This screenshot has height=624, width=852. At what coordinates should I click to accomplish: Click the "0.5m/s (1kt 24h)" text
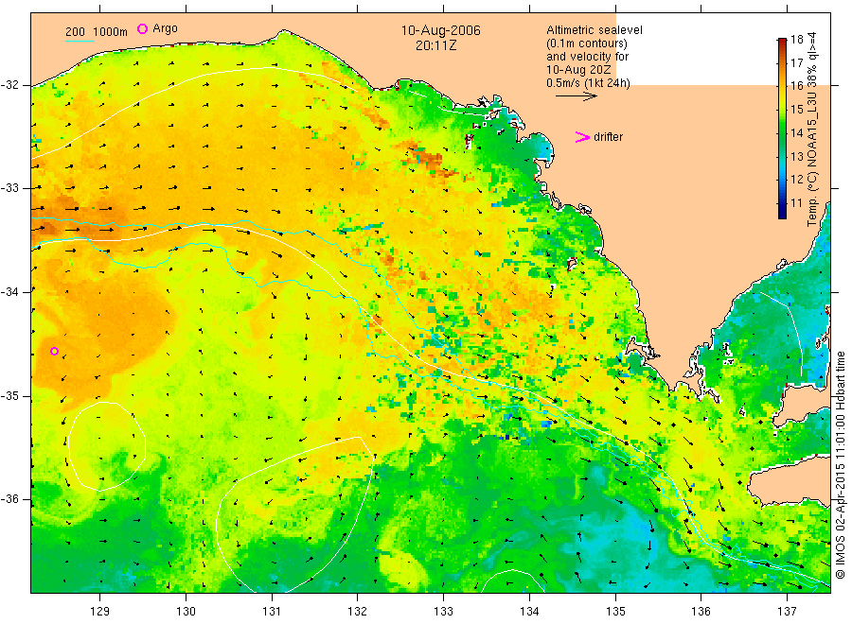[589, 83]
